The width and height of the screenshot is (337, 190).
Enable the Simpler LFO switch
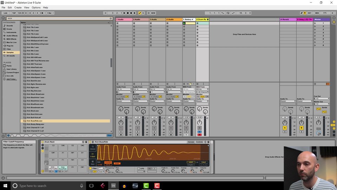pyautogui.click(x=139, y=169)
